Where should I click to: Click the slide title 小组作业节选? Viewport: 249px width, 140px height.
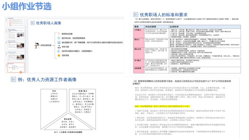pos(27,6)
